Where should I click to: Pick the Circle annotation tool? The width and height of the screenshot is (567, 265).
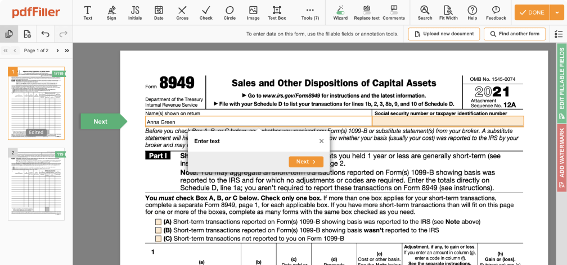[229, 12]
